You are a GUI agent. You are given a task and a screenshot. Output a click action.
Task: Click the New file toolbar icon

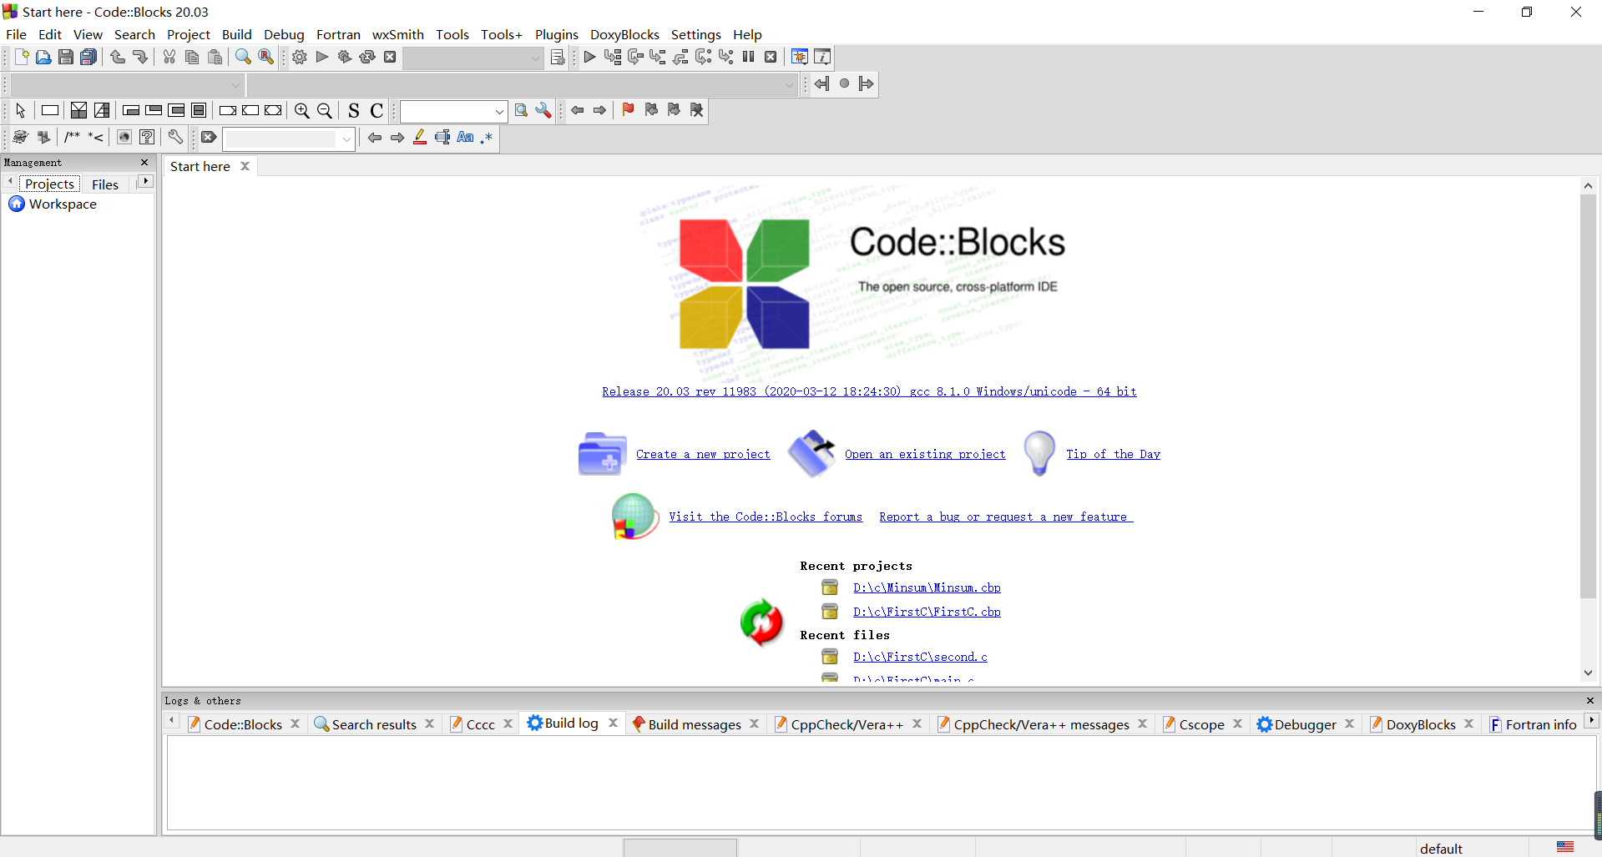point(22,57)
